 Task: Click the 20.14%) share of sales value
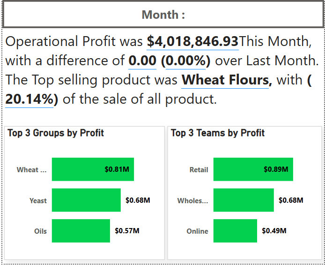point(29,99)
